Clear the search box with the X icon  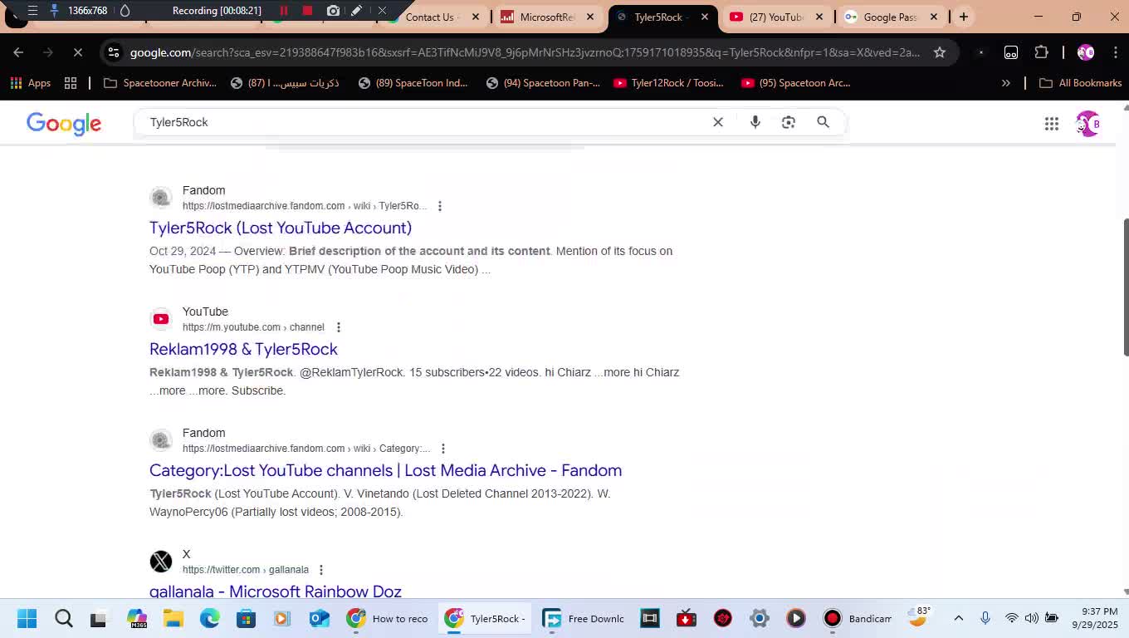click(x=717, y=121)
